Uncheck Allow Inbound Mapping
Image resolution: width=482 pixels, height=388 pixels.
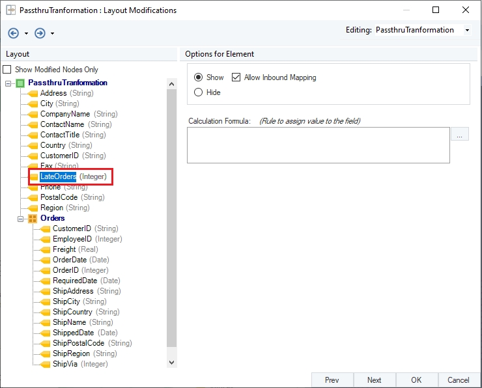pos(236,77)
